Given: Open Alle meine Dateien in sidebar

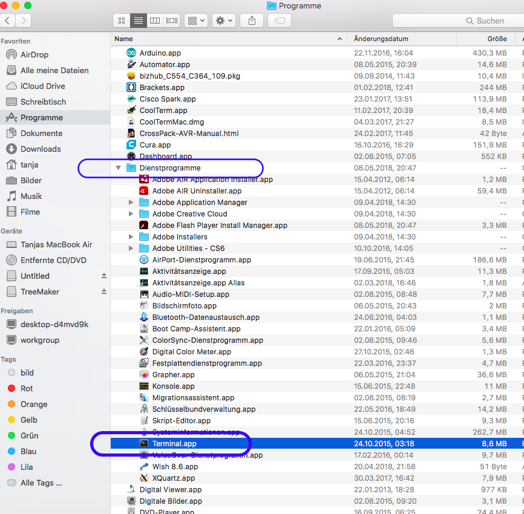Looking at the screenshot, I should click(54, 70).
